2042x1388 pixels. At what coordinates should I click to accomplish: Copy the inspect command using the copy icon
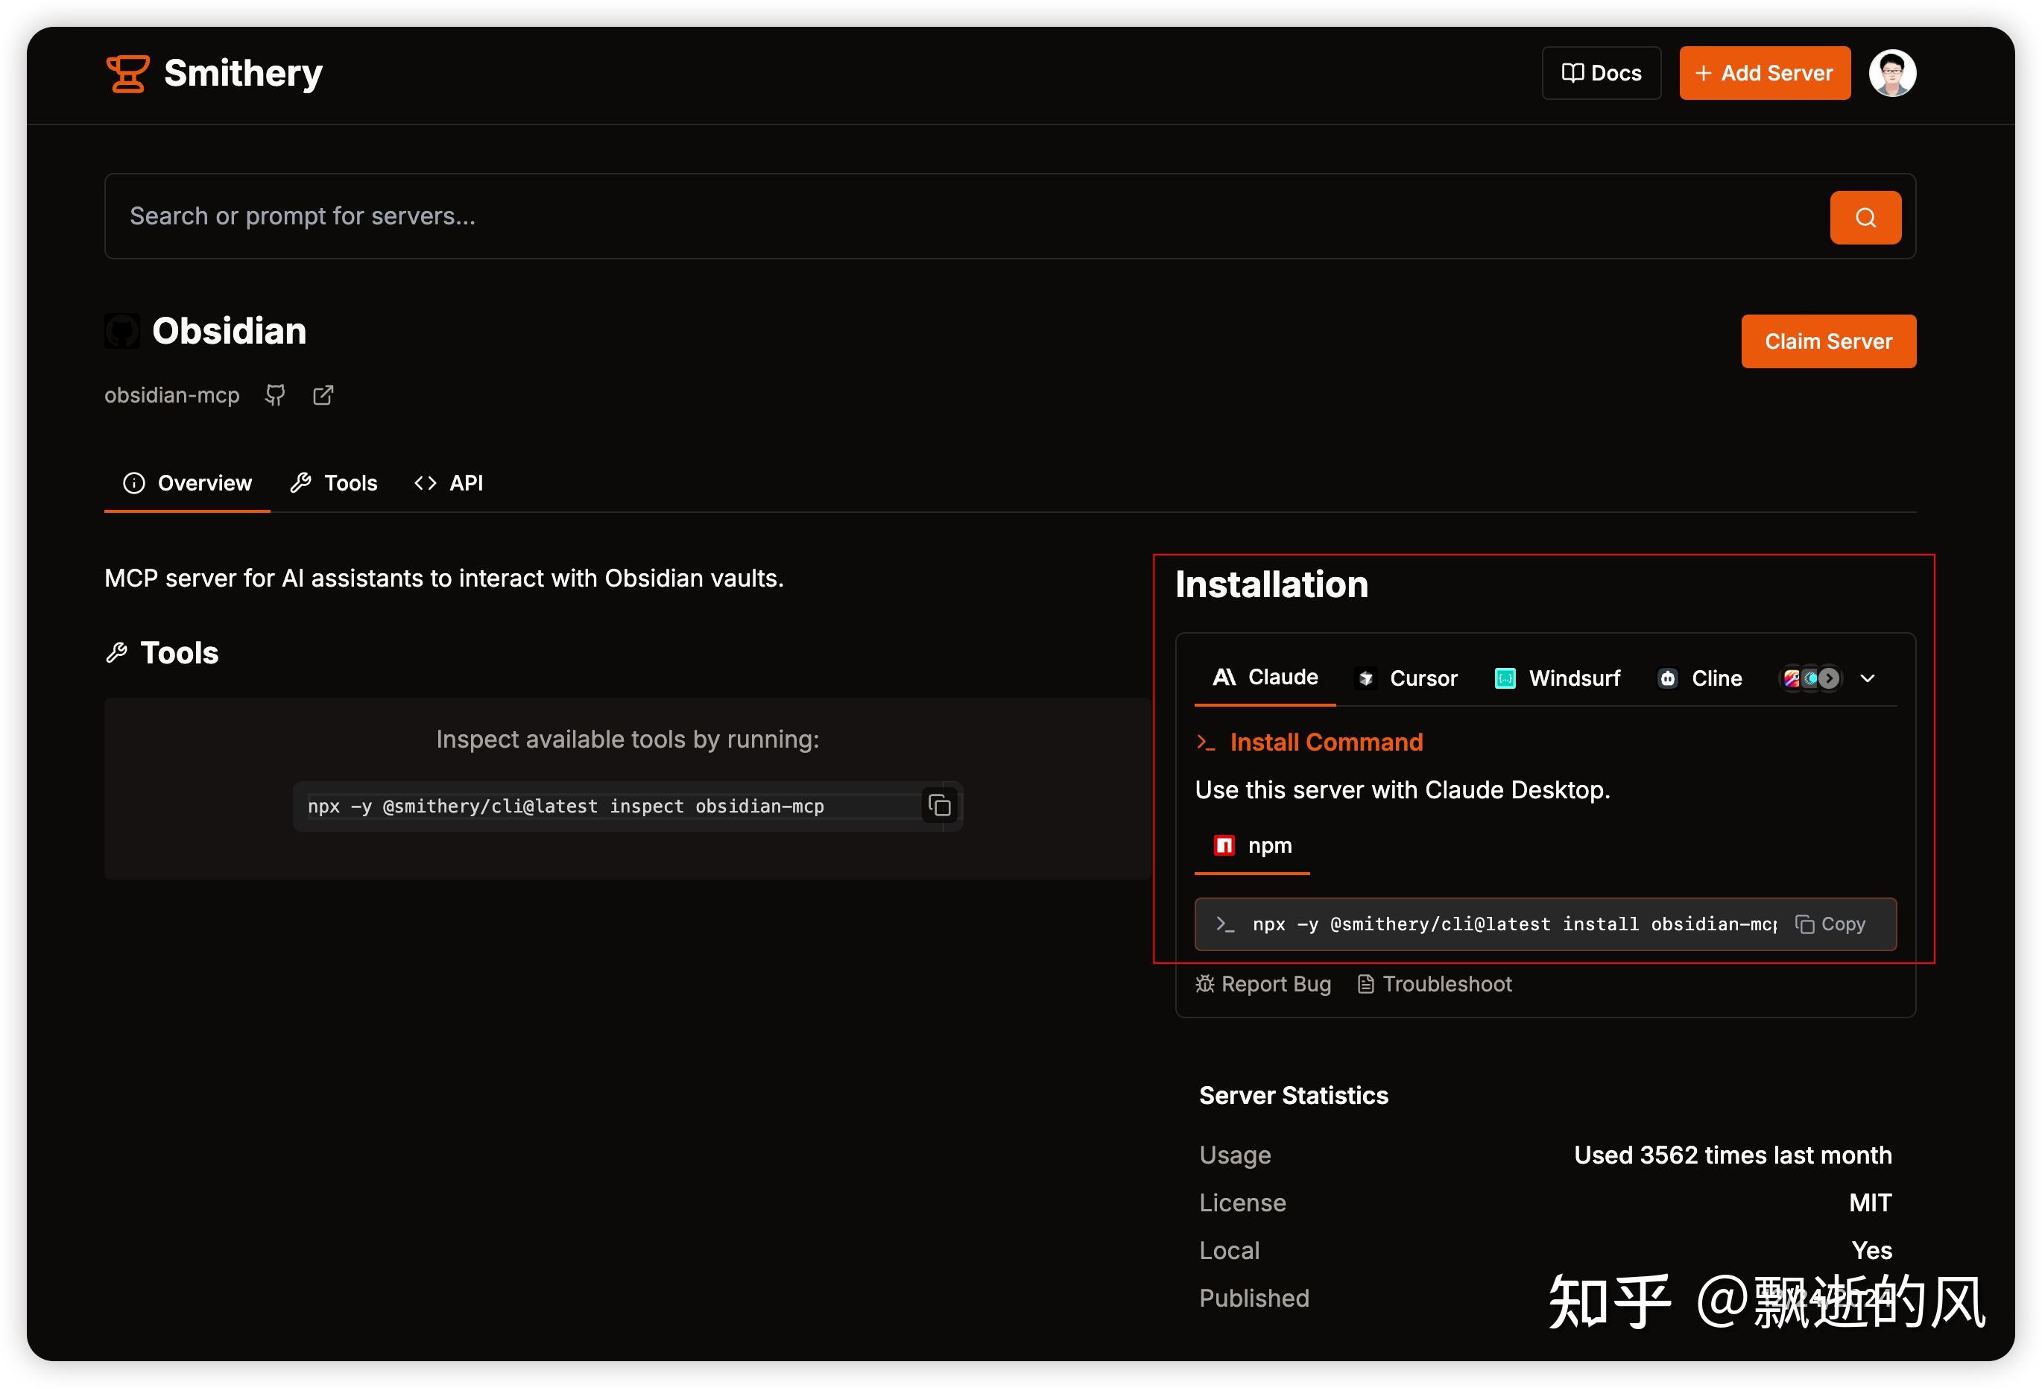(939, 806)
